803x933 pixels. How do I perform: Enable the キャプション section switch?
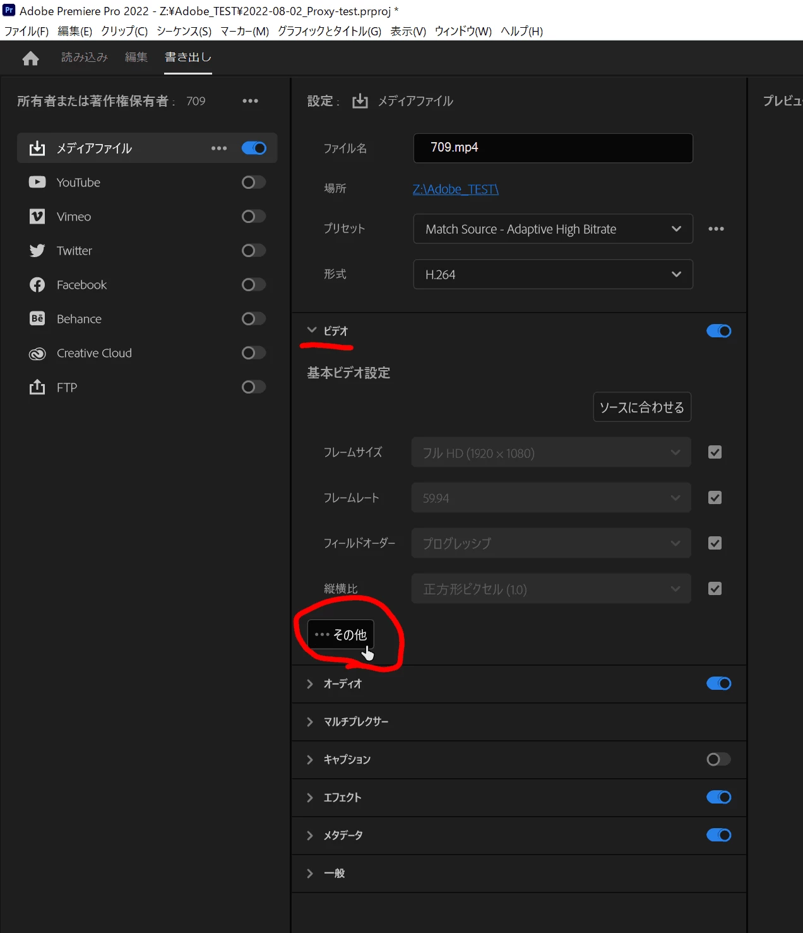(x=718, y=759)
